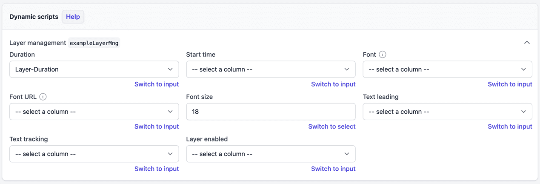Open the Layer enabled column dropdown

(271, 154)
